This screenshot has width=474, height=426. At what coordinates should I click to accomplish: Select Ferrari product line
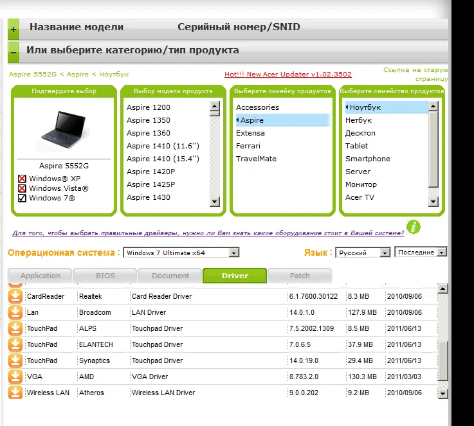click(248, 146)
